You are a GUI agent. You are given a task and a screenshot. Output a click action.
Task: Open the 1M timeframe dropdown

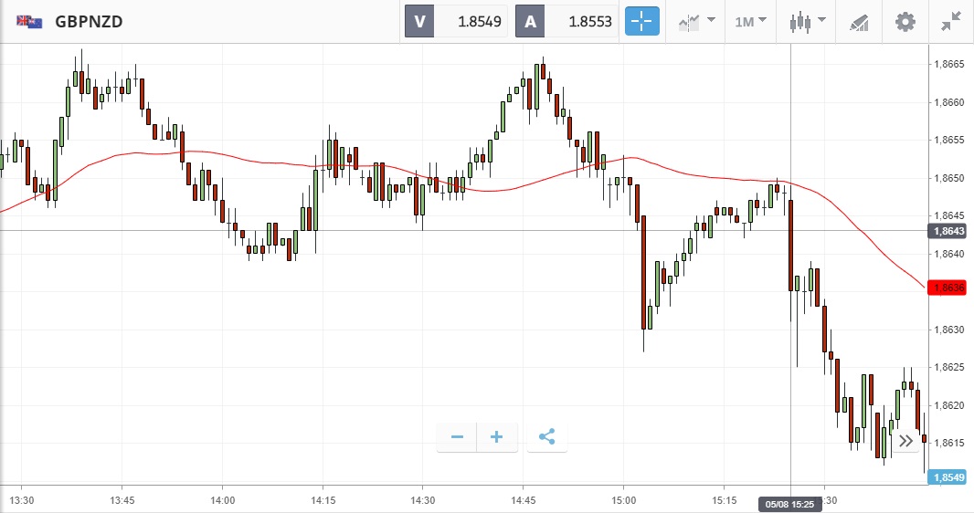(750, 21)
